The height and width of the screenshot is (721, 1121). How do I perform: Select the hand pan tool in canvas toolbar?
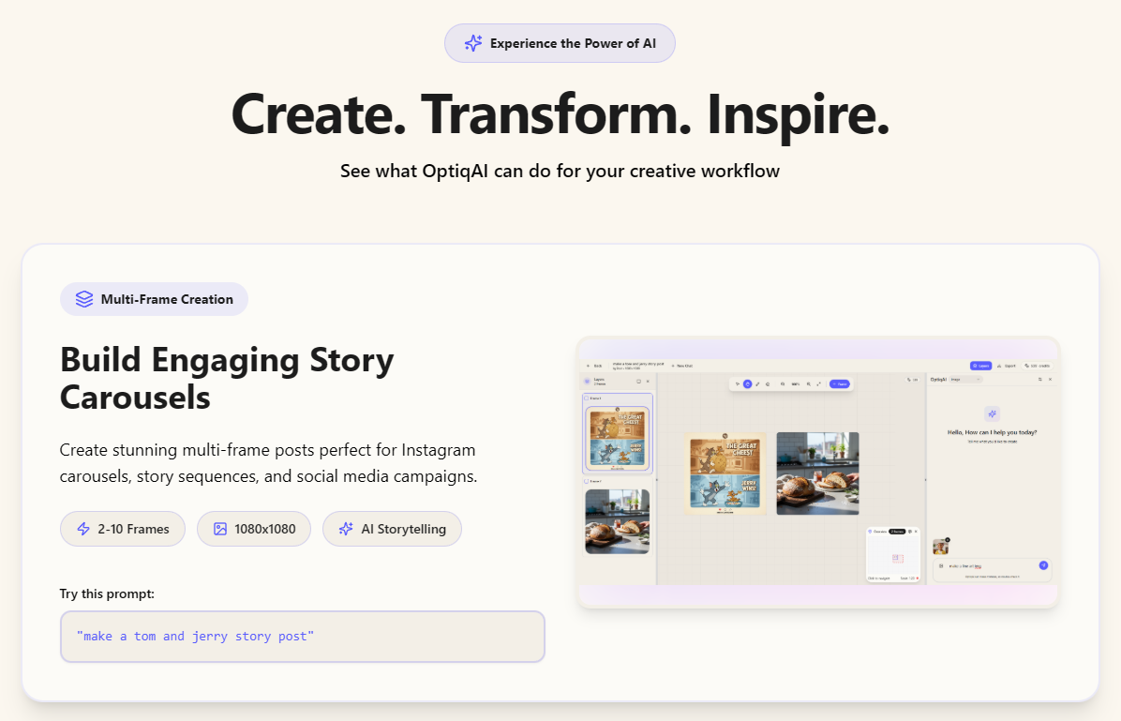[747, 383]
